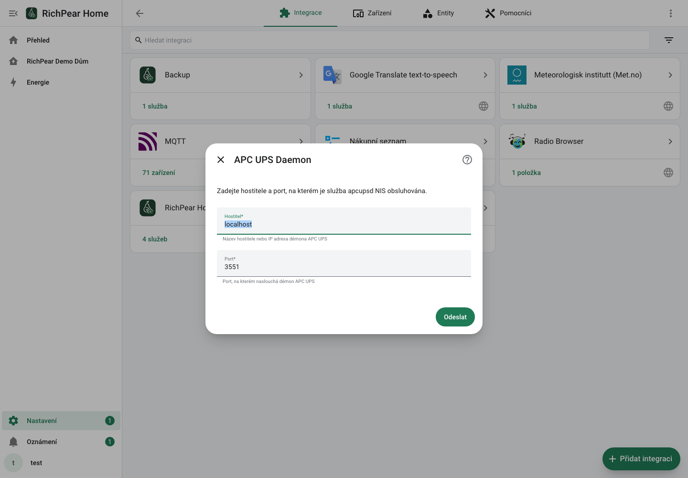Expand the Nákupní seznam chevron

coord(485,141)
